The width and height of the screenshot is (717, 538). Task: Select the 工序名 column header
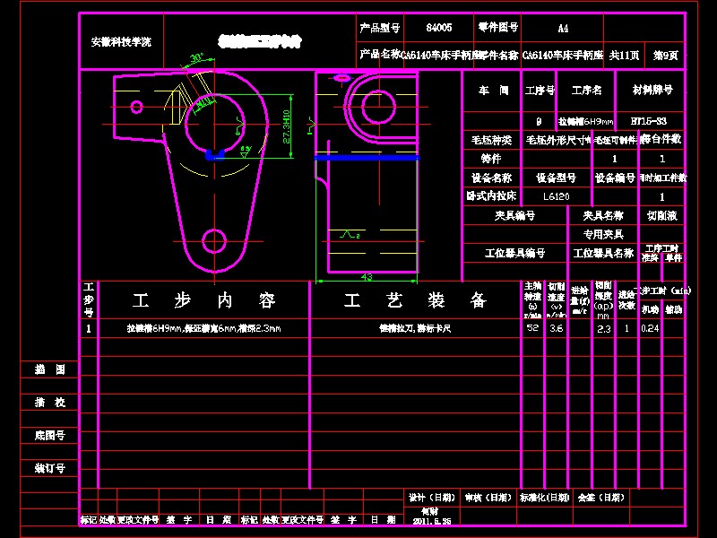[587, 91]
